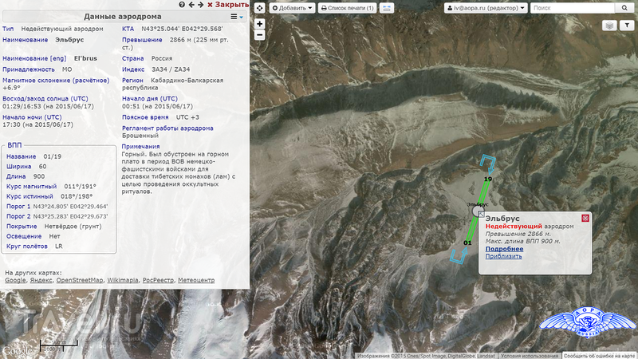The height and width of the screenshot is (359, 638).
Task: Click the traffic circuit arrow near 19
Action: 489,164
